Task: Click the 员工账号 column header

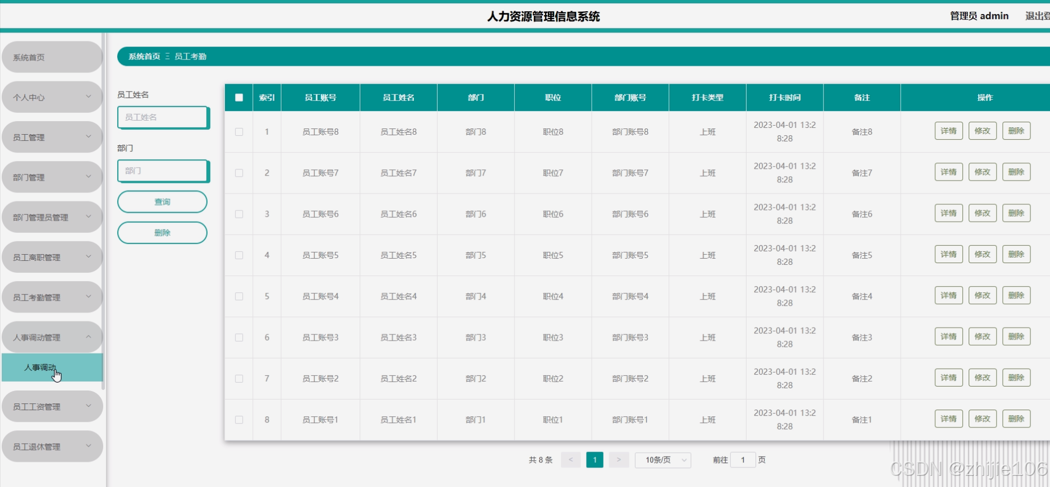Action: click(x=320, y=98)
